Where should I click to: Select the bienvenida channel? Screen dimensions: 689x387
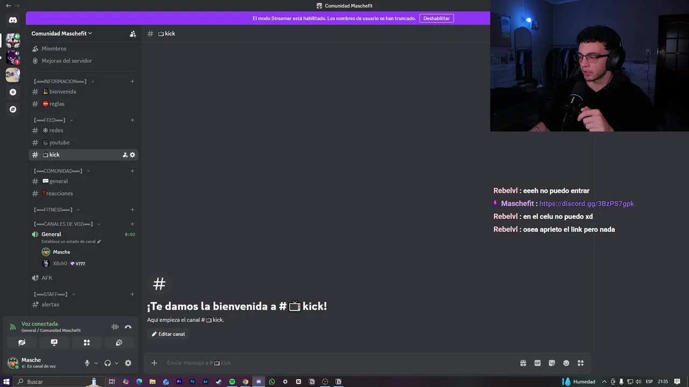click(83, 91)
